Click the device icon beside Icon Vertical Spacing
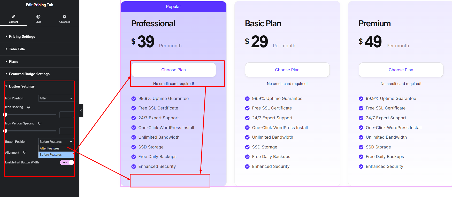 [40, 123]
